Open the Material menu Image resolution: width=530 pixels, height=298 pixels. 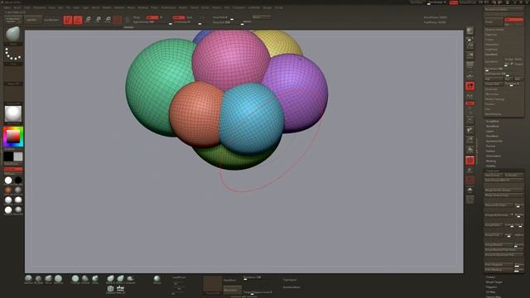[x=119, y=7]
